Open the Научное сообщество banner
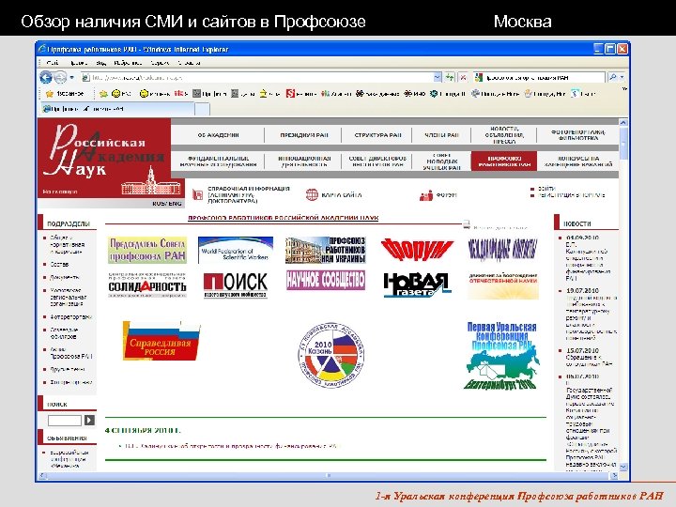Image resolution: width=676 pixels, height=507 pixels. (x=326, y=280)
